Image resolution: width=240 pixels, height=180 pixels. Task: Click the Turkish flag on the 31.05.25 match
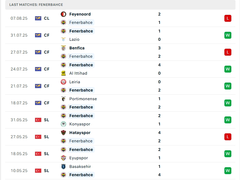tap(38, 120)
